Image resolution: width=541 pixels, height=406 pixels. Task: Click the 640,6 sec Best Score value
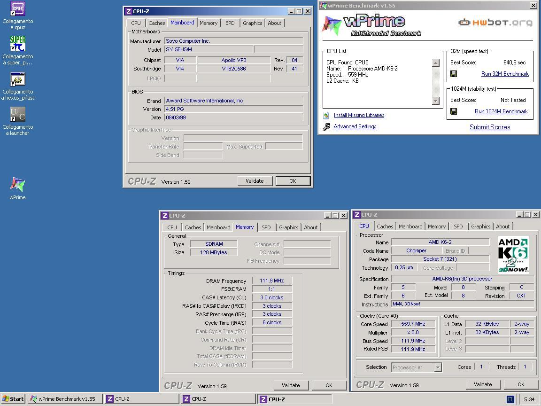[x=514, y=62]
